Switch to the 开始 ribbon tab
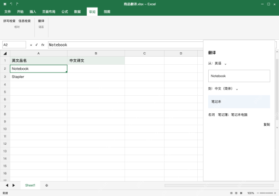Viewport: 279px width, 196px height. [x=20, y=12]
